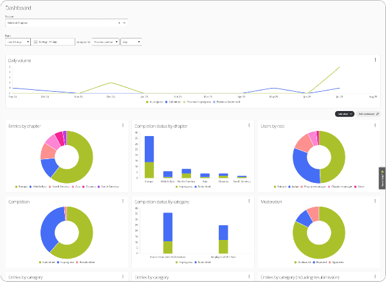Image resolution: width=386 pixels, height=283 pixels.
Task: Open Completion status by category options menu
Action: click(248, 202)
